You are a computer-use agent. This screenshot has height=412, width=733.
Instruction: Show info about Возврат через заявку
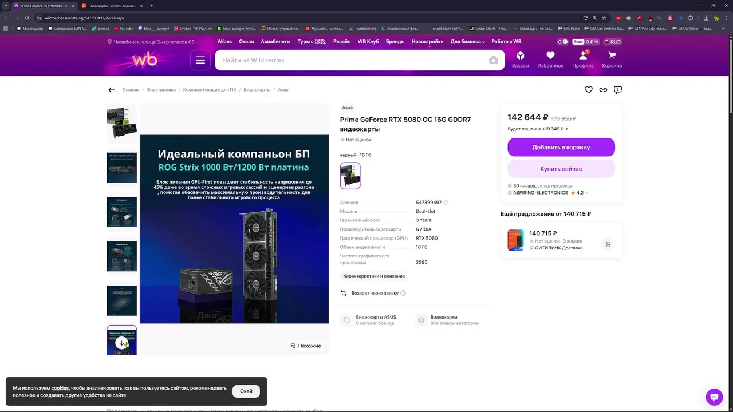(x=403, y=293)
